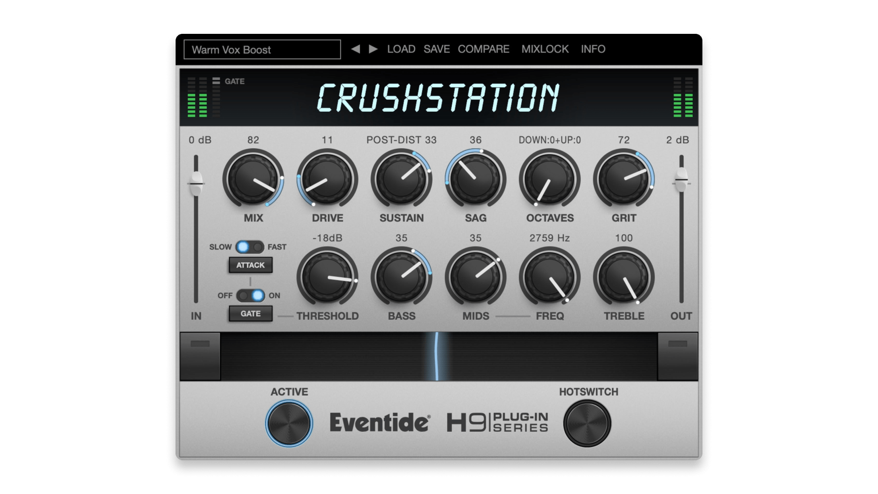Click the OCTAVES knob
This screenshot has height=494, width=878.
[549, 179]
